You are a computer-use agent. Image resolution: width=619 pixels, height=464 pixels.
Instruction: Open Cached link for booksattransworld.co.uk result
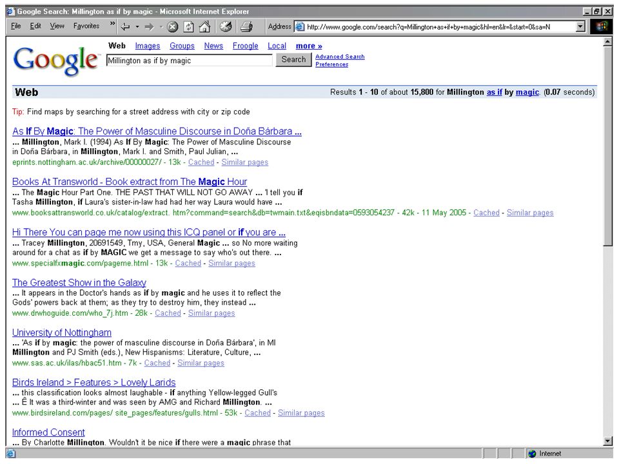click(486, 213)
